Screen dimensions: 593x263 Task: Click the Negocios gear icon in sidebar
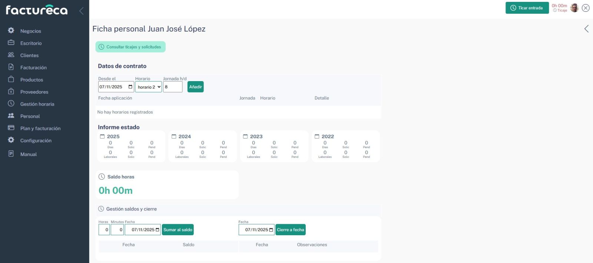tap(11, 30)
